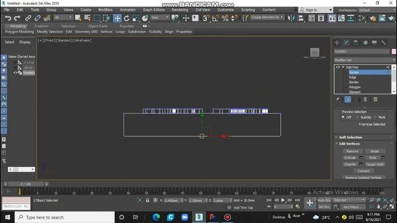The image size is (397, 223).
Task: Toggle the Percent Snap icon
Action: [225, 18]
